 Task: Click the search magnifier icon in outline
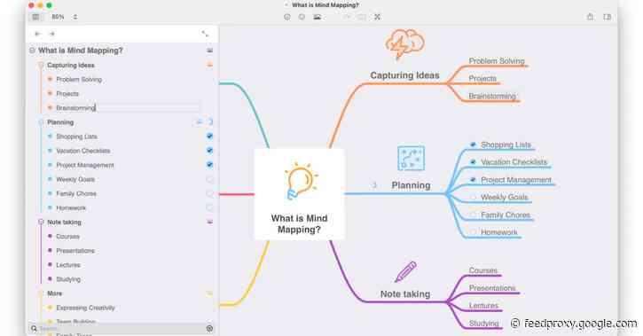pyautogui.click(x=34, y=329)
